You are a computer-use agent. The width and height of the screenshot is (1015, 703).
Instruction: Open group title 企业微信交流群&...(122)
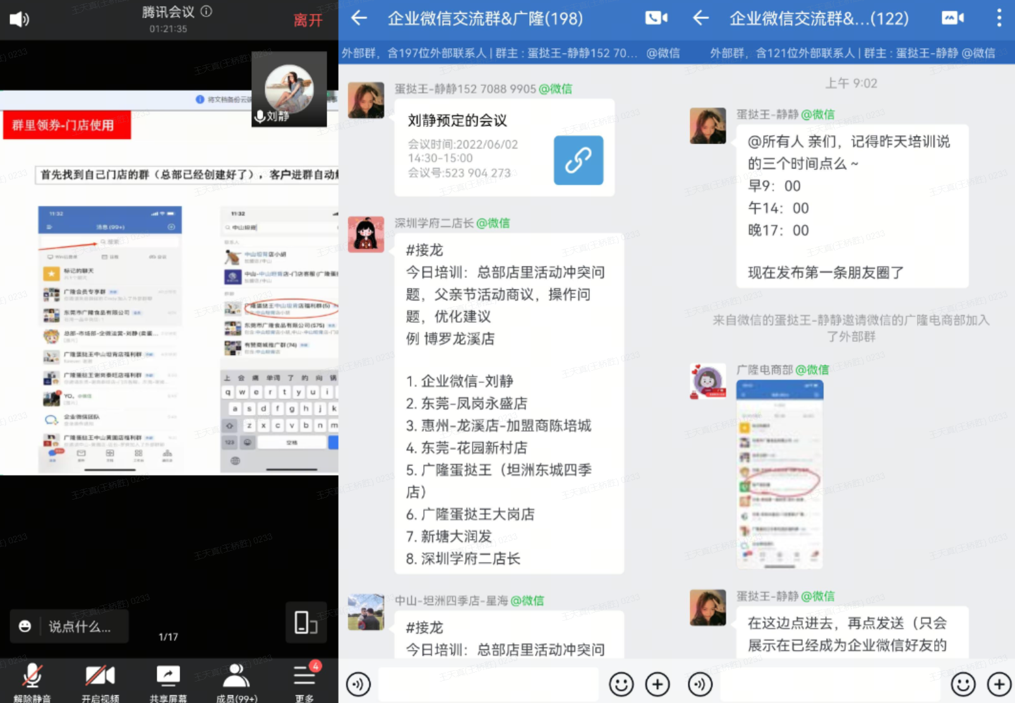(819, 18)
